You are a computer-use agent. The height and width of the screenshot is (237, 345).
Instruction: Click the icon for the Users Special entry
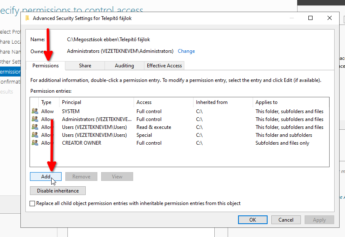(x=35, y=135)
